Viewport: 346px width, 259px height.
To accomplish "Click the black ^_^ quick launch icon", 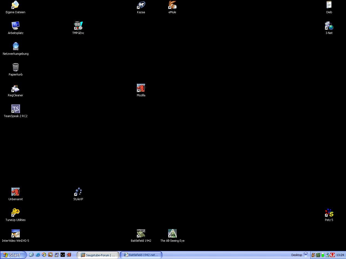I will [63, 255].
